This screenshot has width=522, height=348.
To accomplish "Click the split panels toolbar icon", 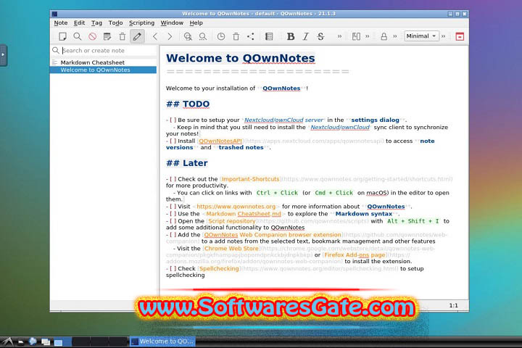I will (356, 36).
